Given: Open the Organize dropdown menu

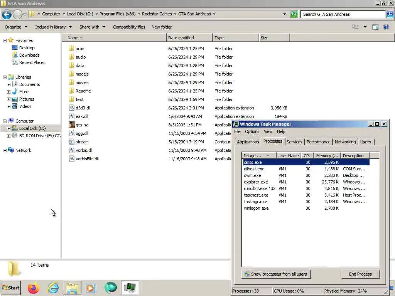Looking at the screenshot, I should point(16,27).
